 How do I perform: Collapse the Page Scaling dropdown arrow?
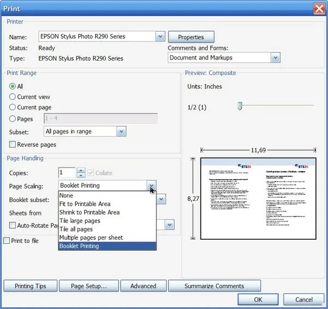[151, 186]
